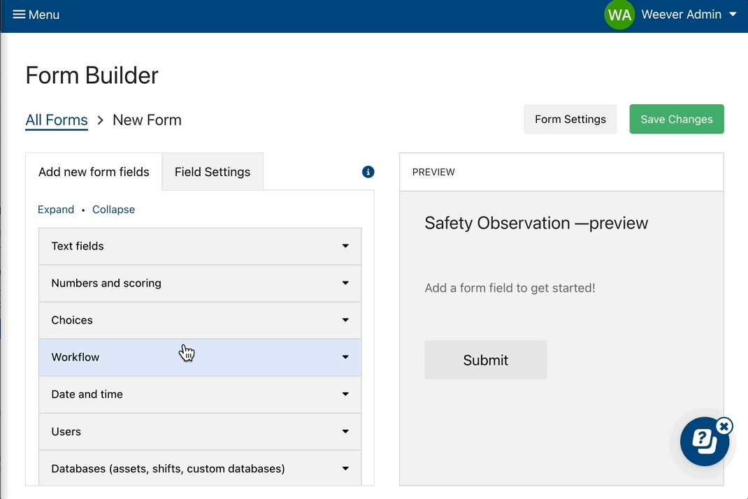The height and width of the screenshot is (499, 748).
Task: Open the help chat bubble
Action: [x=705, y=441]
